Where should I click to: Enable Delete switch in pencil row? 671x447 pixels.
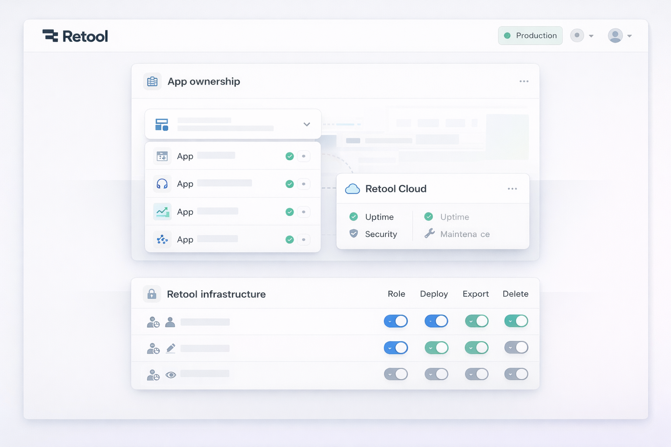pos(516,347)
